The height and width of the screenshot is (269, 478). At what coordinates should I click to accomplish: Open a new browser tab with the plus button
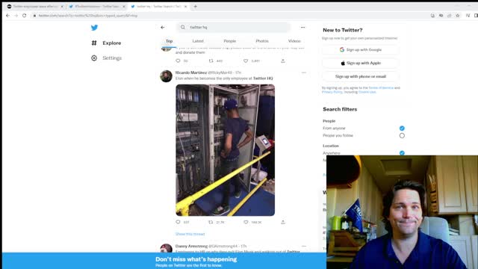(x=195, y=7)
